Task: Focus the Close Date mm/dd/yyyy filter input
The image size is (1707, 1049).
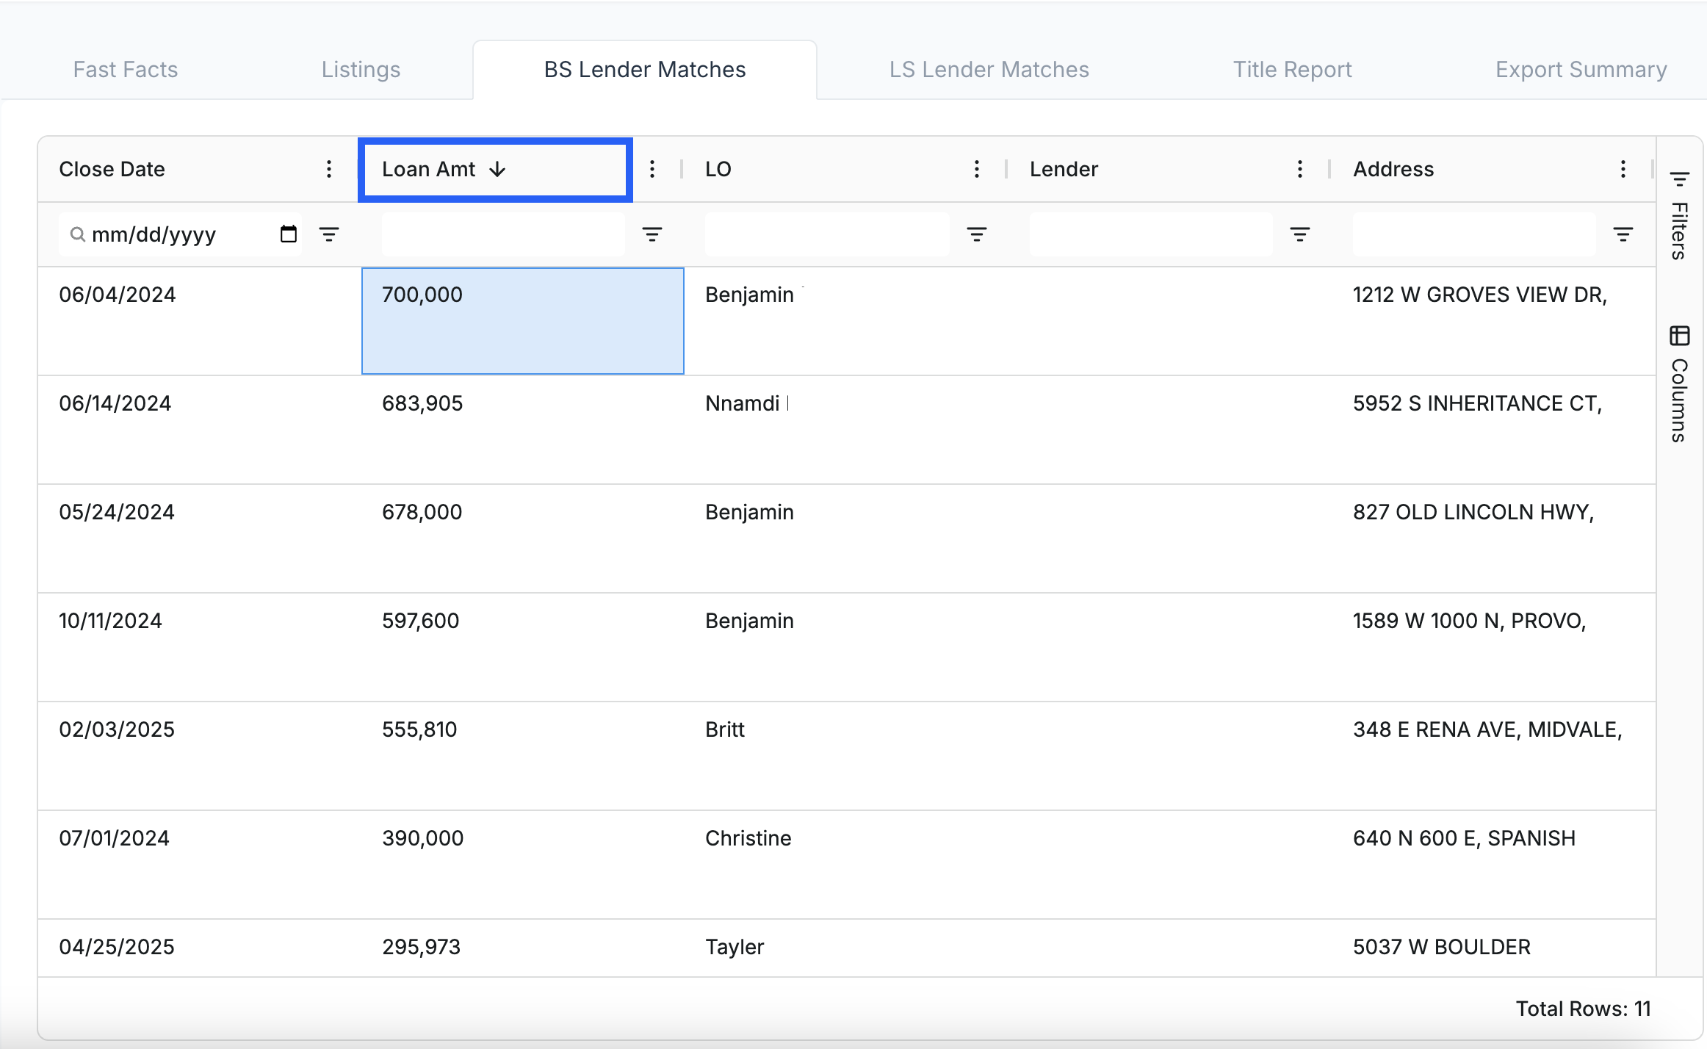Action: (x=180, y=234)
